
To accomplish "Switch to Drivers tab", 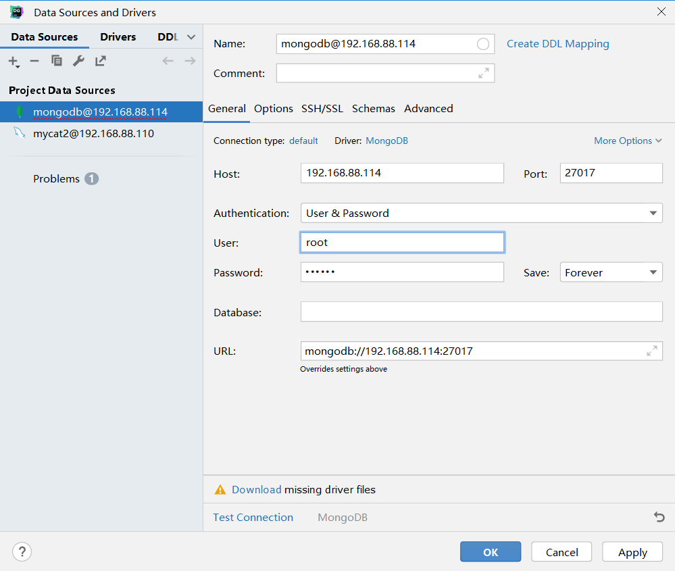I will pos(118,37).
